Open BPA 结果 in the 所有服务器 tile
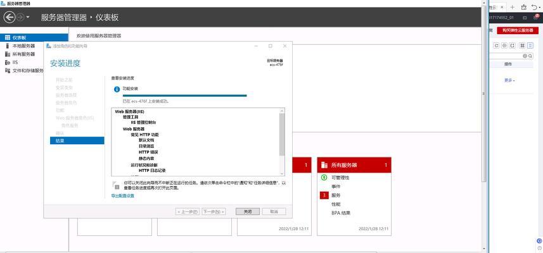 click(x=341, y=213)
